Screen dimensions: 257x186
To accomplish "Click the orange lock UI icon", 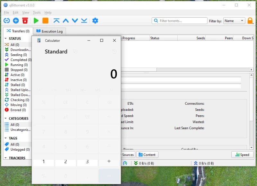I will click(250, 21).
